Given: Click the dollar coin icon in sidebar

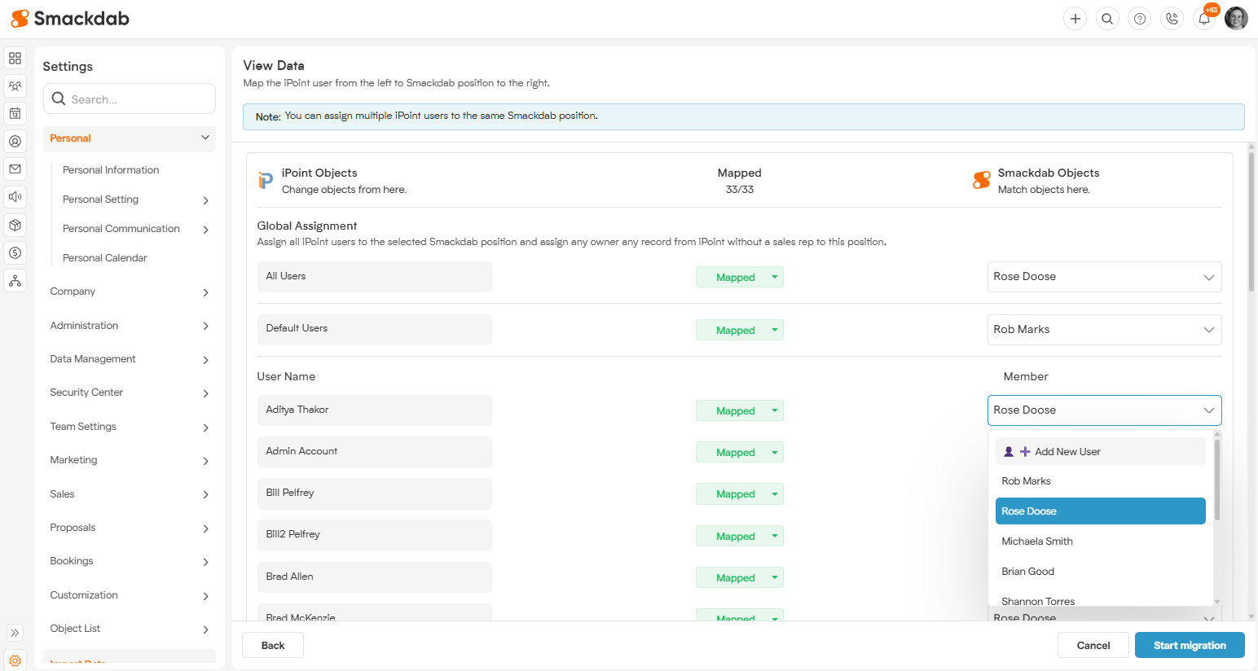Looking at the screenshot, I should (15, 252).
